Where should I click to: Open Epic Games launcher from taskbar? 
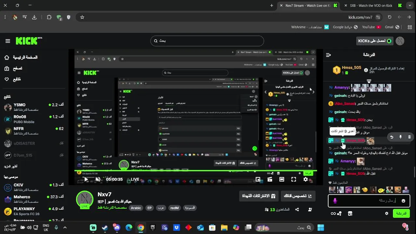pos(152,227)
